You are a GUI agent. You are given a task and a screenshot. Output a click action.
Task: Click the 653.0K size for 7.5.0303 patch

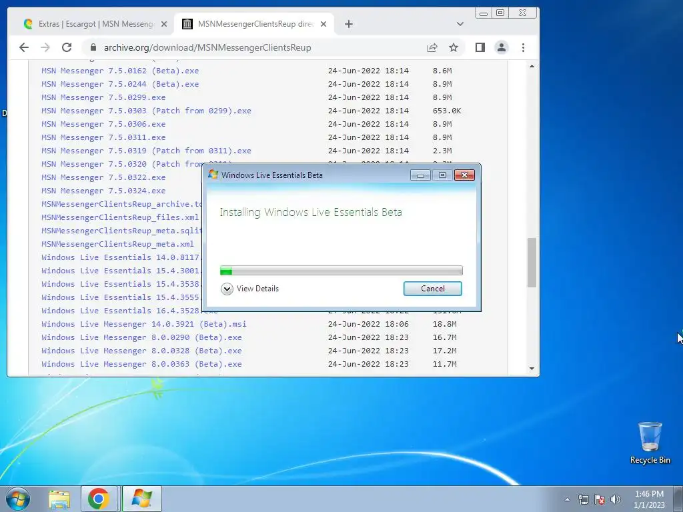446,111
